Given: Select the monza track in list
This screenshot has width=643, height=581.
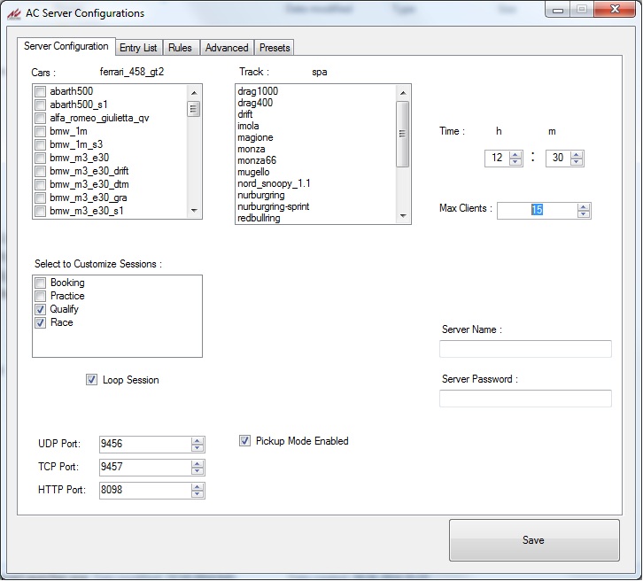Looking at the screenshot, I should pyautogui.click(x=252, y=149).
